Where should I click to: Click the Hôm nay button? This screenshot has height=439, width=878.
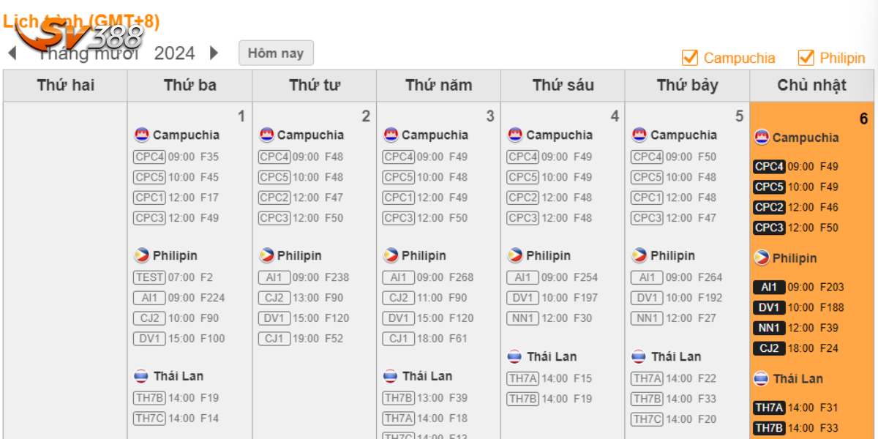276,53
